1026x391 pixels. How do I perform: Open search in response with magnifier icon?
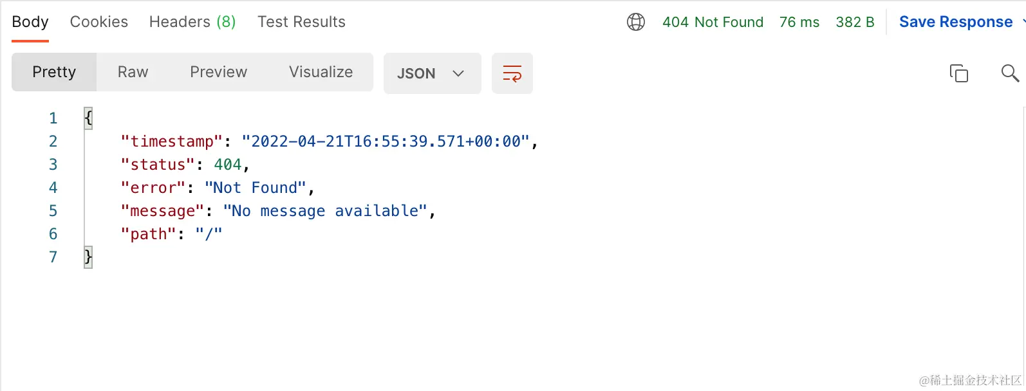[x=1010, y=73]
